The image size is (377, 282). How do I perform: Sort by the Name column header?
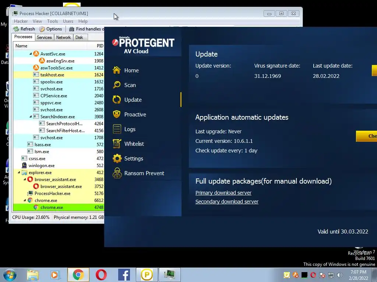pyautogui.click(x=50, y=46)
